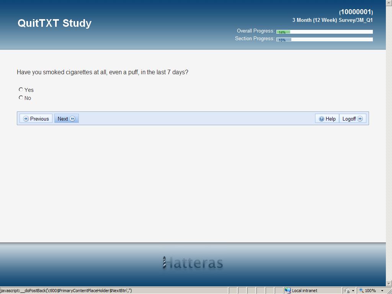The width and height of the screenshot is (392, 294).
Task: Select the Yes radio button
Action: [21, 90]
